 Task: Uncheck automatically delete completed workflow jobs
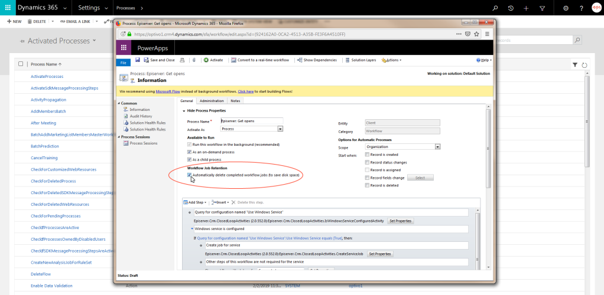[189, 175]
